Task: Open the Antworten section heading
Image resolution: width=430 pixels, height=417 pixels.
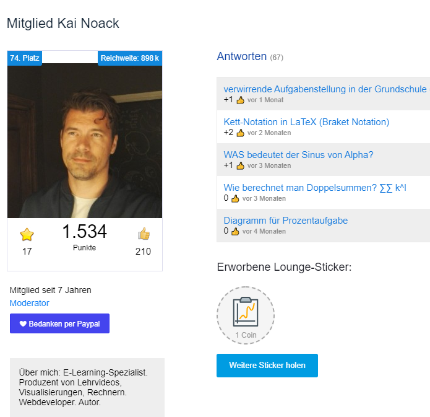Action: point(241,56)
